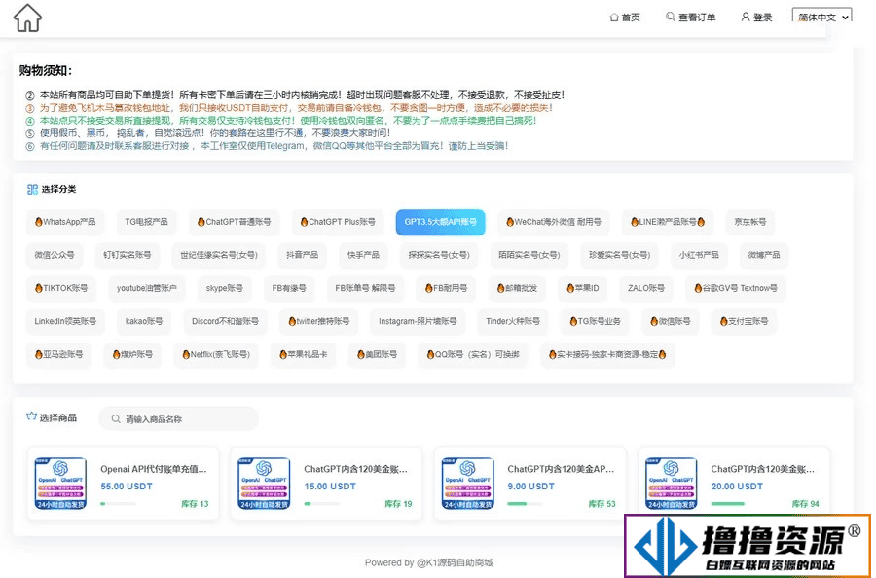Select the twitter推特账号 category
Viewport: 876px width, 578px height.
319,321
